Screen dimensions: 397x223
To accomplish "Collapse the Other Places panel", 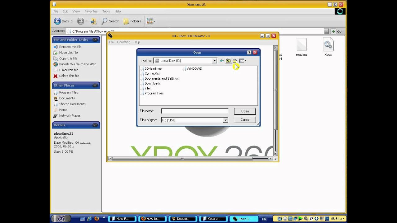I will click(95, 85).
